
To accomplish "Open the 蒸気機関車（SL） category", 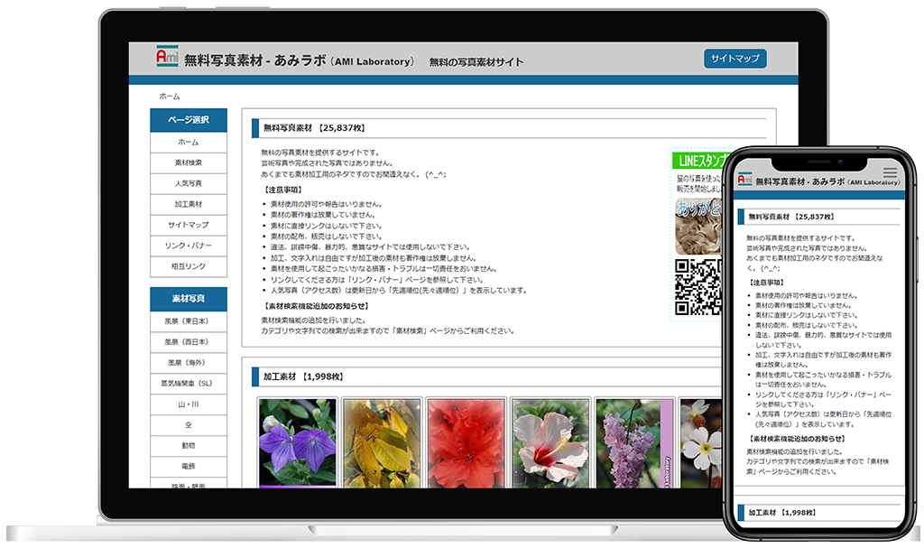I will click(x=189, y=383).
